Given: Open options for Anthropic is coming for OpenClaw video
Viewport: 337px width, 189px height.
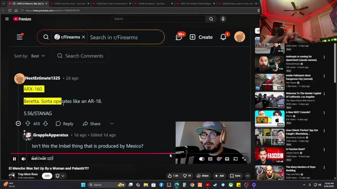Looking at the screenshot, I should click(324, 57).
